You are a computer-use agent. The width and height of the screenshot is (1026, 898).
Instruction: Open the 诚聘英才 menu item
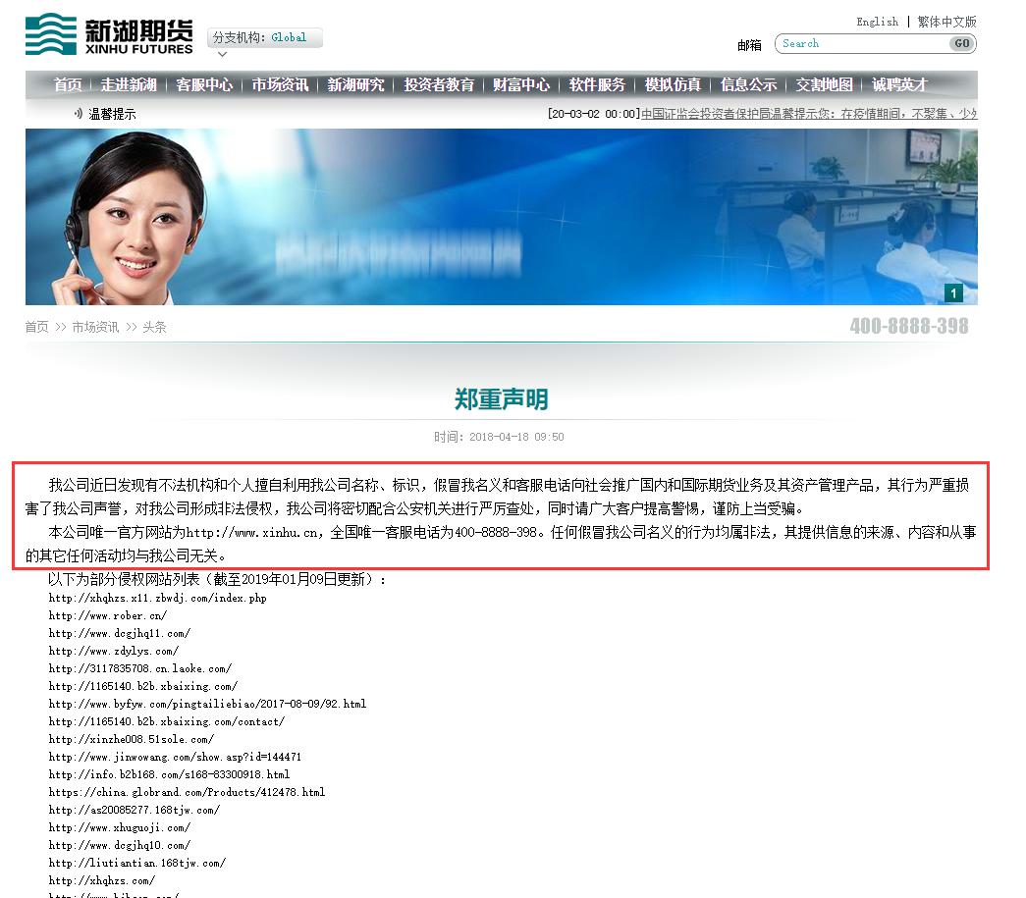[x=900, y=84]
